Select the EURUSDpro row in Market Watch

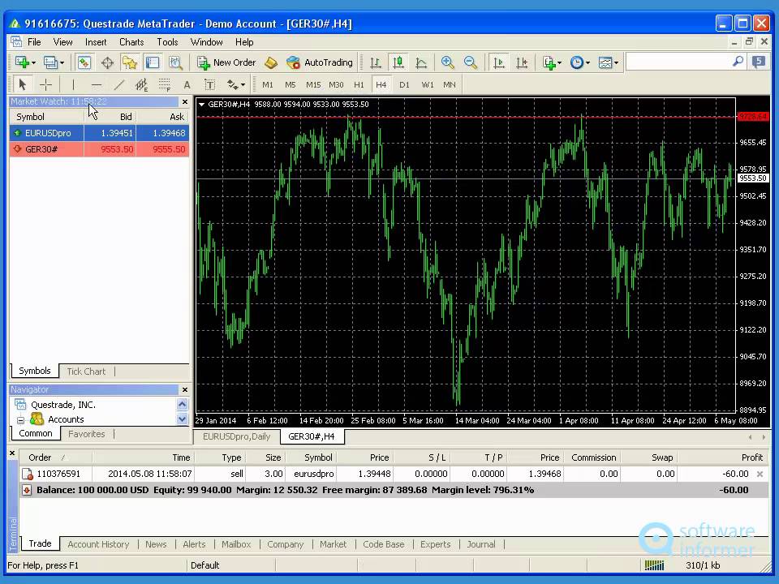[99, 133]
